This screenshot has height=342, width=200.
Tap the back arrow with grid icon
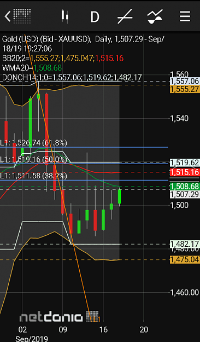[17, 16]
